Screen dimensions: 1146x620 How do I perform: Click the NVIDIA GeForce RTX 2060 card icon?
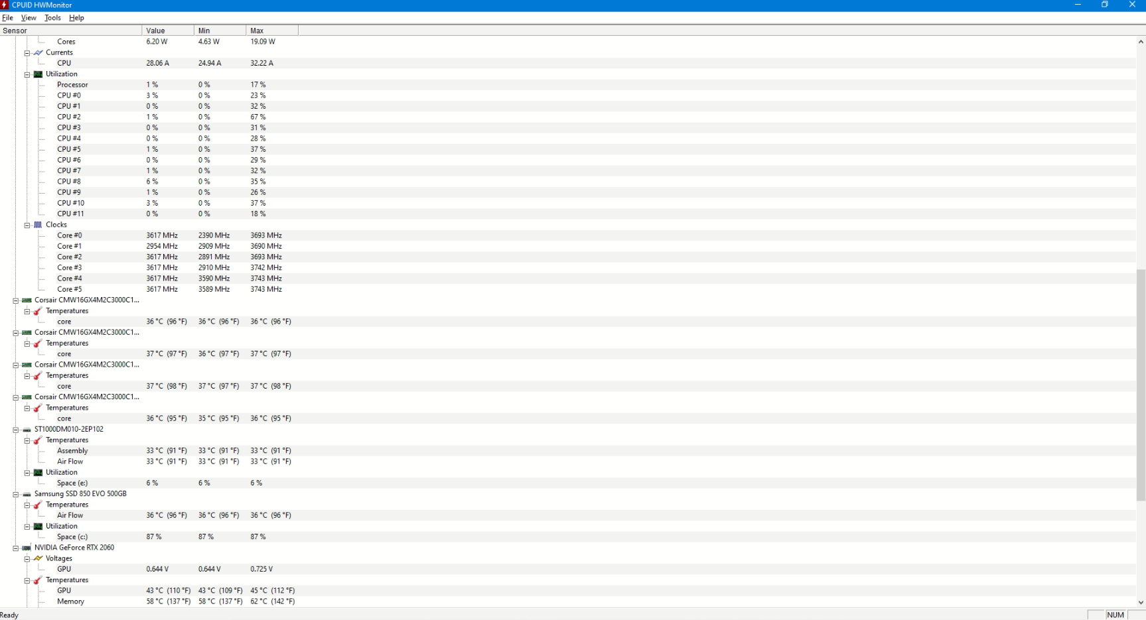[x=27, y=548]
